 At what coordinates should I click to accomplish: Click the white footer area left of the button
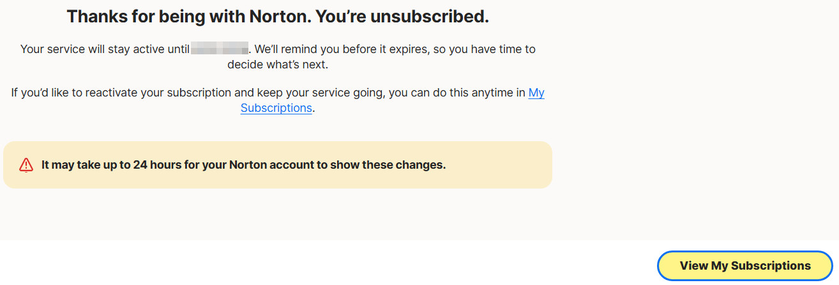click(x=319, y=263)
